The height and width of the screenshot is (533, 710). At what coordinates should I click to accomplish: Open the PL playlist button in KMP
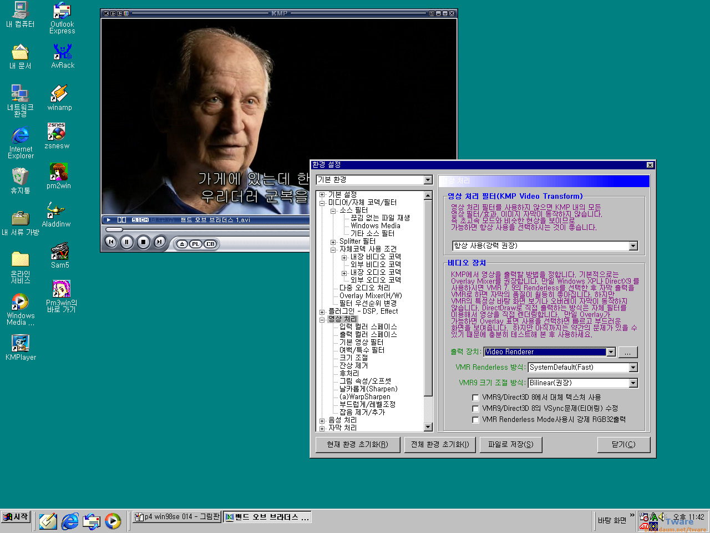(x=196, y=244)
